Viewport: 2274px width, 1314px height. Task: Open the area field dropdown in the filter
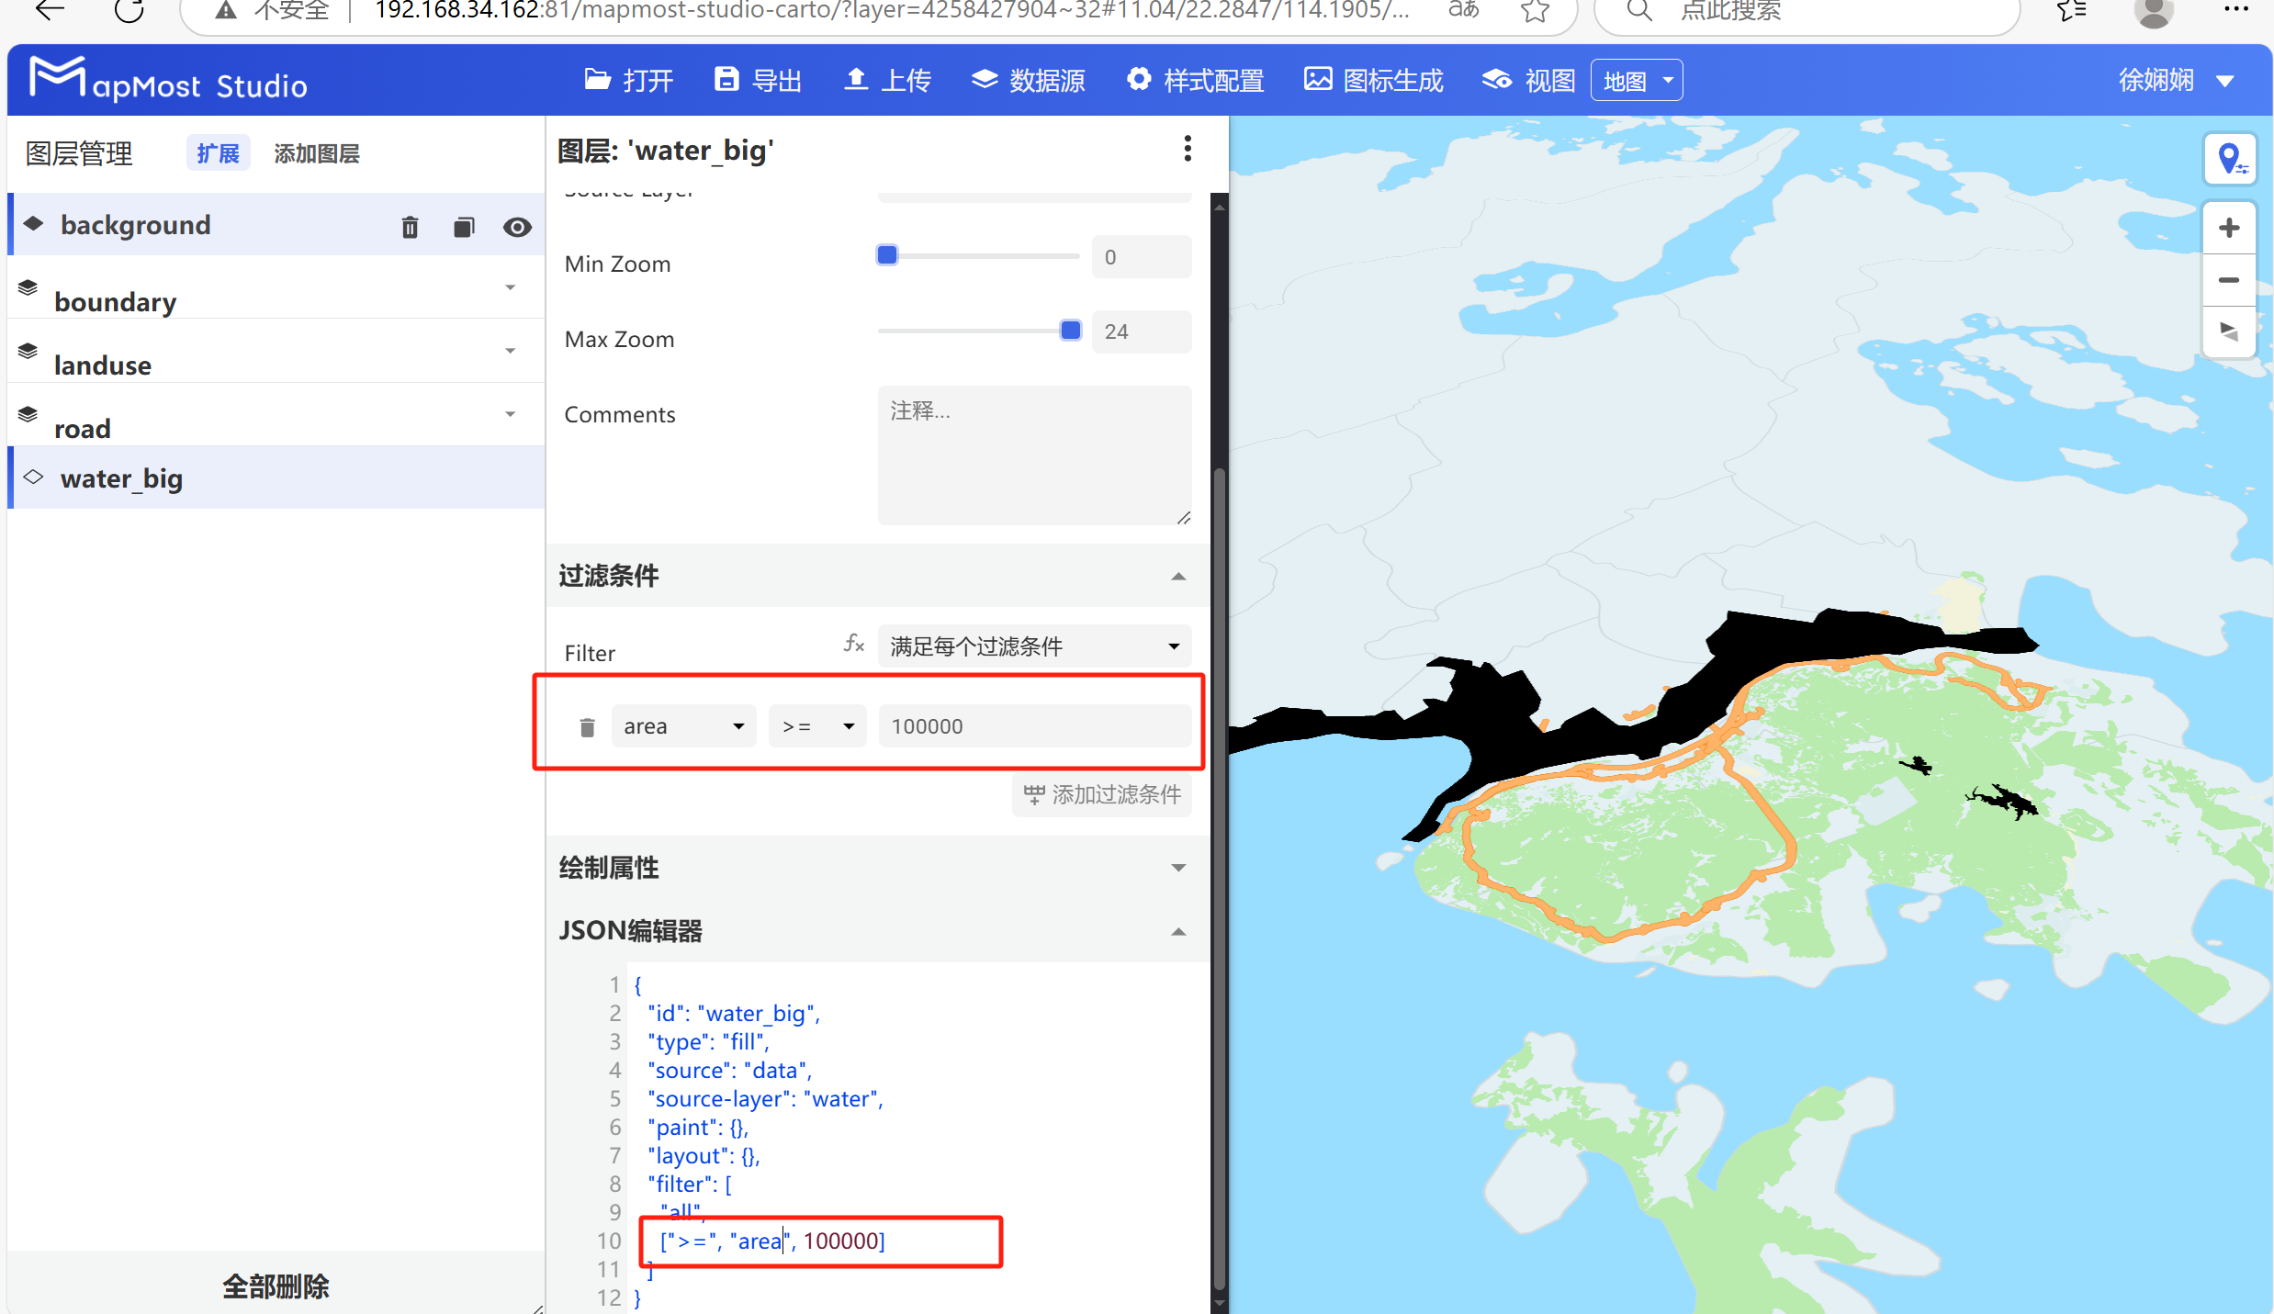pyautogui.click(x=683, y=725)
